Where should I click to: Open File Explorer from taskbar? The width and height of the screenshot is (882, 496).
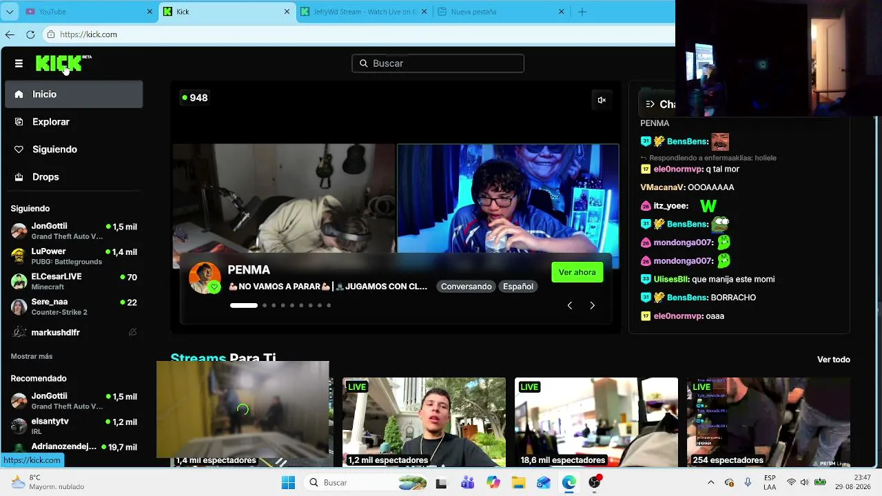518,483
